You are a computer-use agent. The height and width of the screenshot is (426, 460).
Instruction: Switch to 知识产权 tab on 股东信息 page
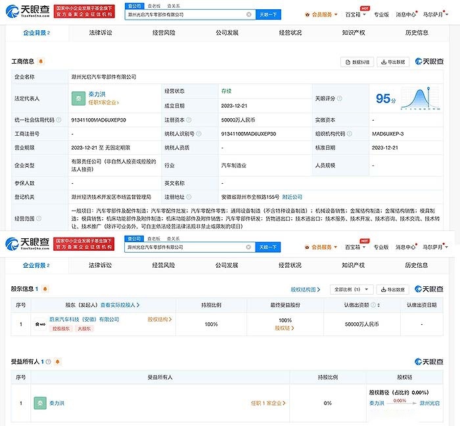354,265
